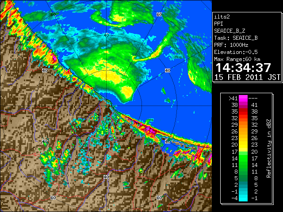Pick the red 35 to 38 dBZ swatch

243,112
